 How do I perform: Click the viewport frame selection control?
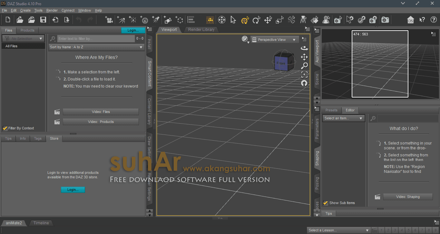pyautogui.click(x=304, y=74)
